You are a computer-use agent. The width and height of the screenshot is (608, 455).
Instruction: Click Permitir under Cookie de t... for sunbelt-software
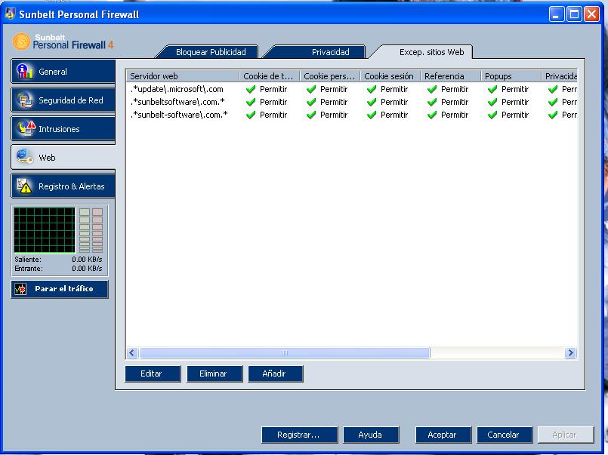point(273,115)
